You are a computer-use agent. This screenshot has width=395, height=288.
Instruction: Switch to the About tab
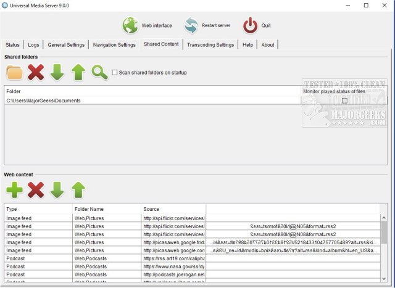click(x=267, y=45)
